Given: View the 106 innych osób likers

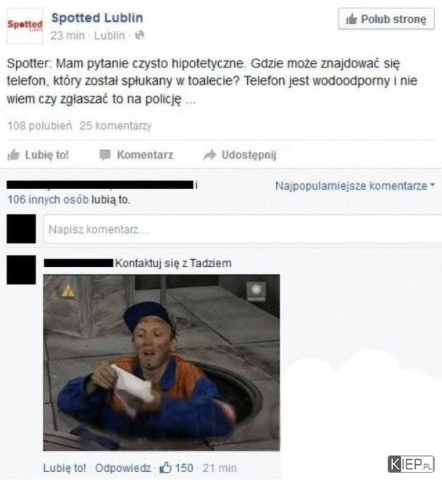Looking at the screenshot, I should click(x=48, y=200).
